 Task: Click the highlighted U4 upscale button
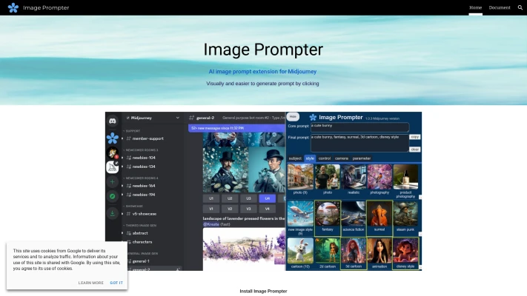click(x=267, y=198)
